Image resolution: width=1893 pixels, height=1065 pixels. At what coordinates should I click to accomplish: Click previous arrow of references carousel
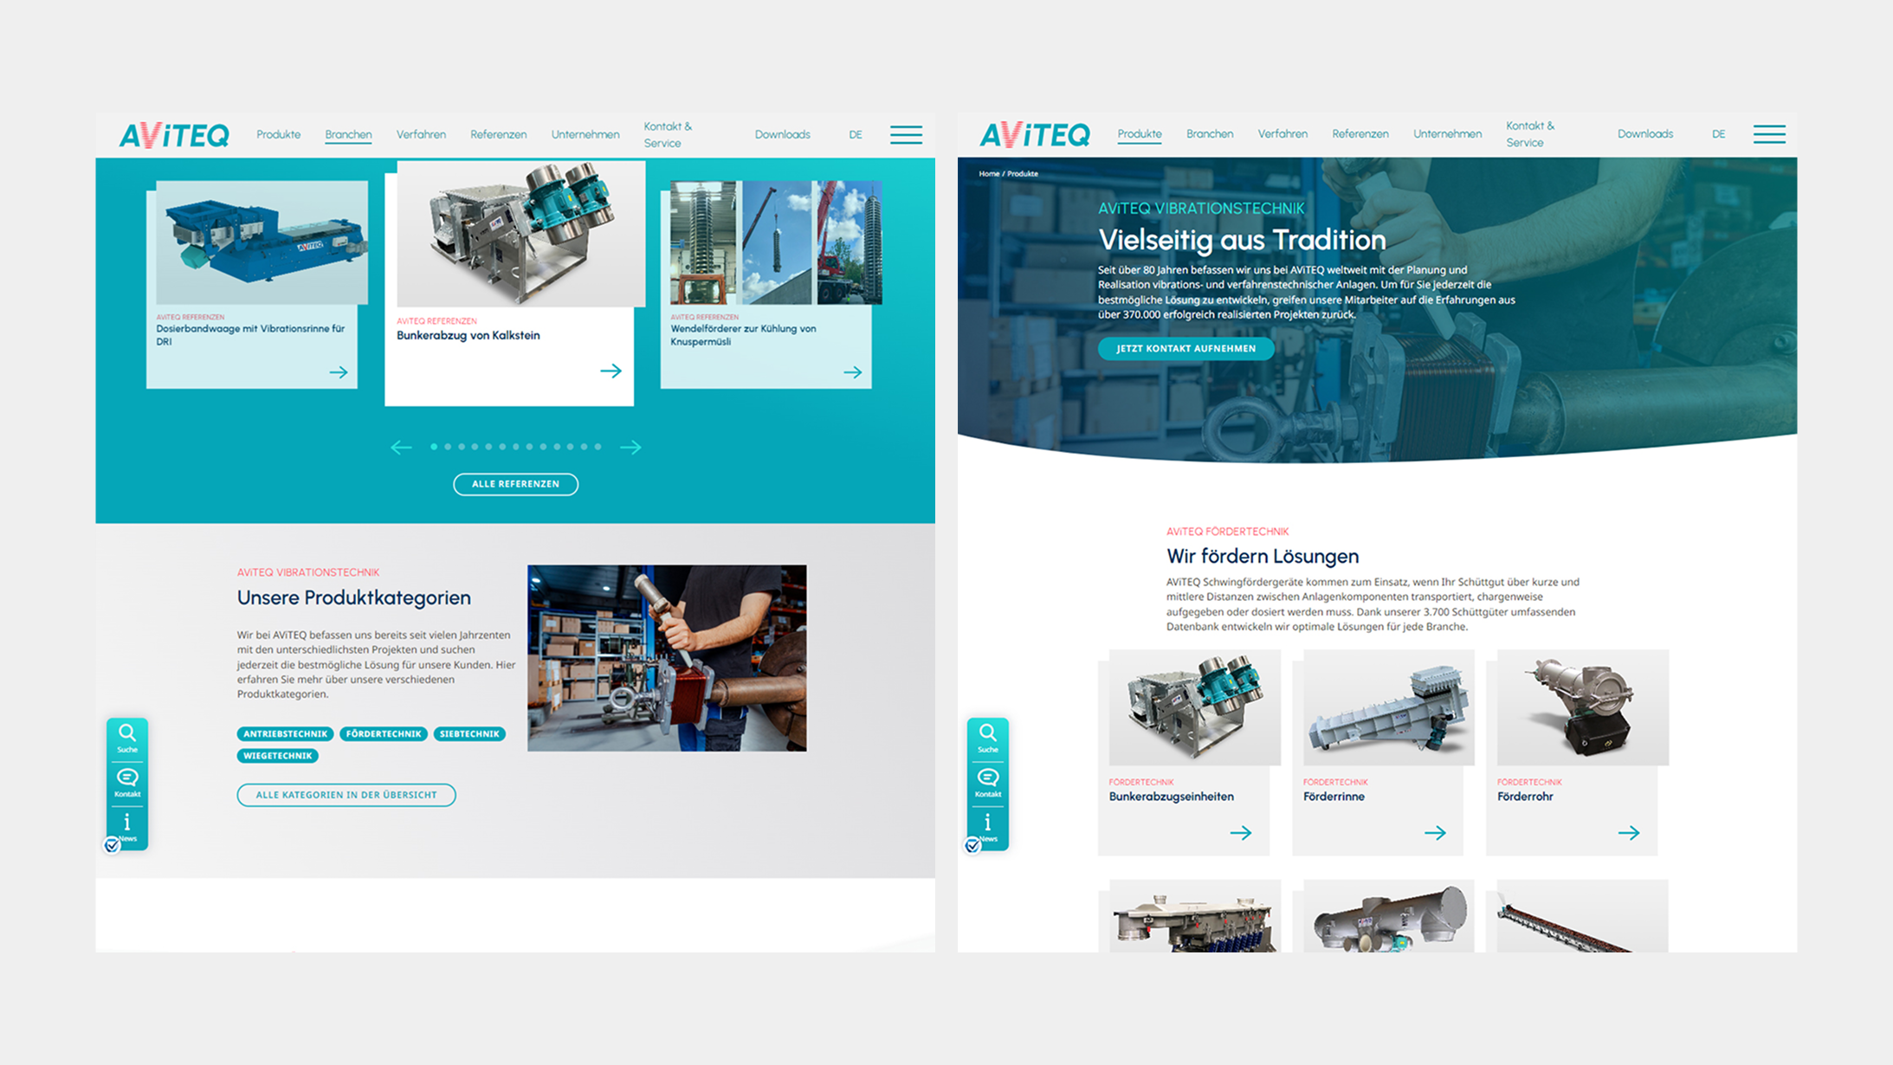coord(401,447)
